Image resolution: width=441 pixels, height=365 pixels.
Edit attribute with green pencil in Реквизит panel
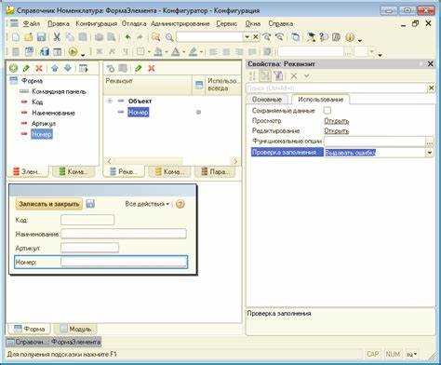pos(139,68)
